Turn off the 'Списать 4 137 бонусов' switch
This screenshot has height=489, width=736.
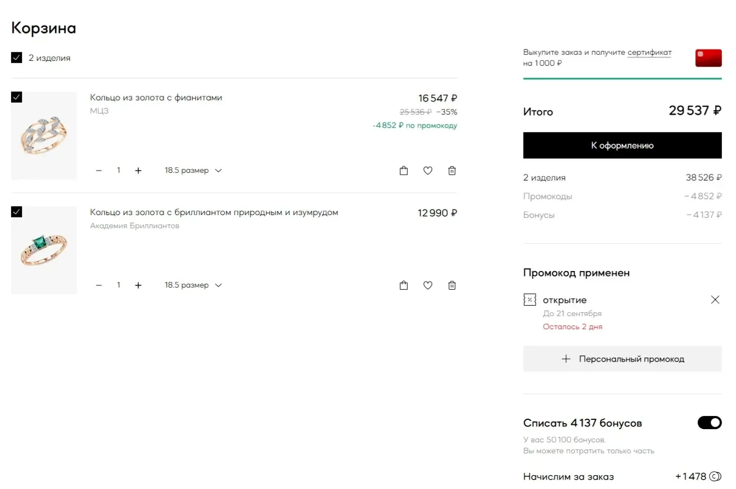pyautogui.click(x=710, y=423)
